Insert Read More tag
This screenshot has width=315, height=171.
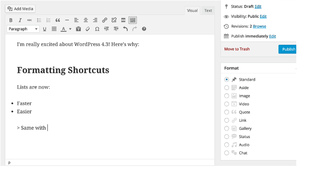click(x=123, y=20)
